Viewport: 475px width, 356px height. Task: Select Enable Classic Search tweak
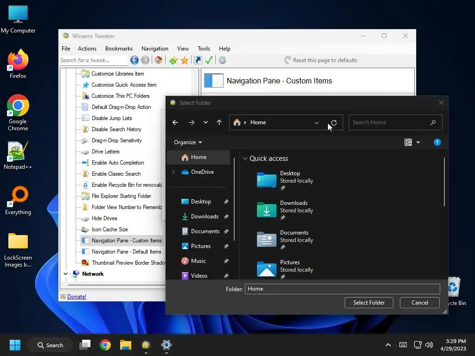pyautogui.click(x=116, y=174)
